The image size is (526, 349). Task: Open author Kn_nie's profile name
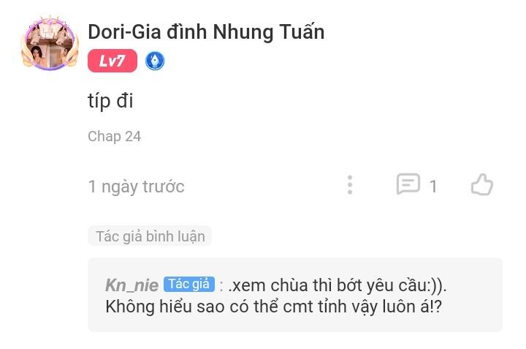pos(131,285)
